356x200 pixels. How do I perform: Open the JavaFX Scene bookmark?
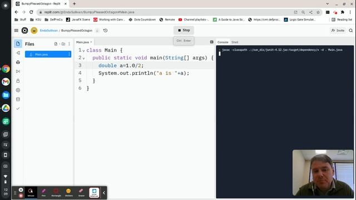pyautogui.click(x=78, y=20)
